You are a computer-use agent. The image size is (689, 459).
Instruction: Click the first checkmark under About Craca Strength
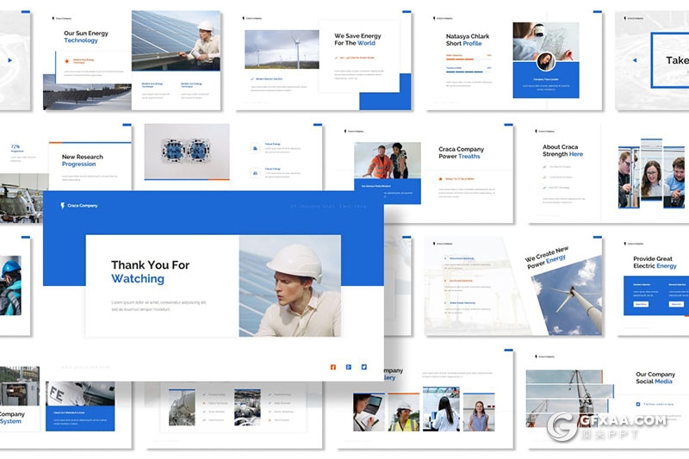pos(544,166)
